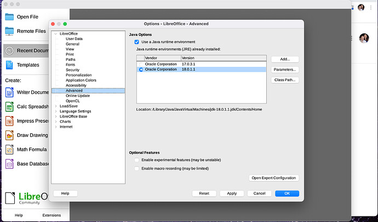The height and width of the screenshot is (222, 378).
Task: Click the LibreOffice label in the options tree
Action: (68, 34)
